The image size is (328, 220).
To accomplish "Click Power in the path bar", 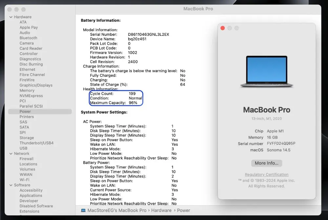I will 183,210.
